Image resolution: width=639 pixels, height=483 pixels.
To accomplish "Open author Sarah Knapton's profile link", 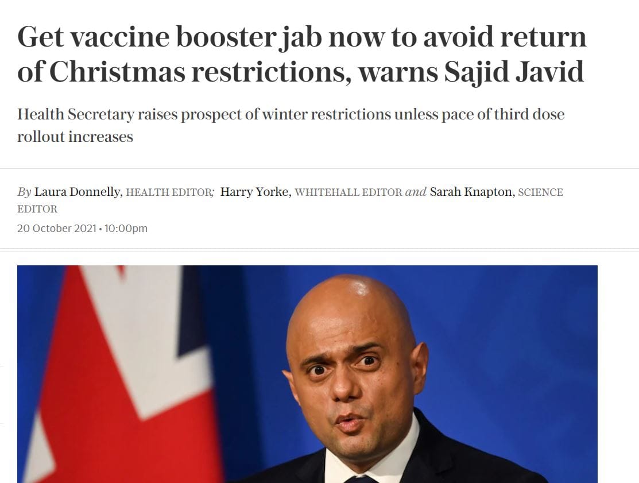I will click(471, 192).
